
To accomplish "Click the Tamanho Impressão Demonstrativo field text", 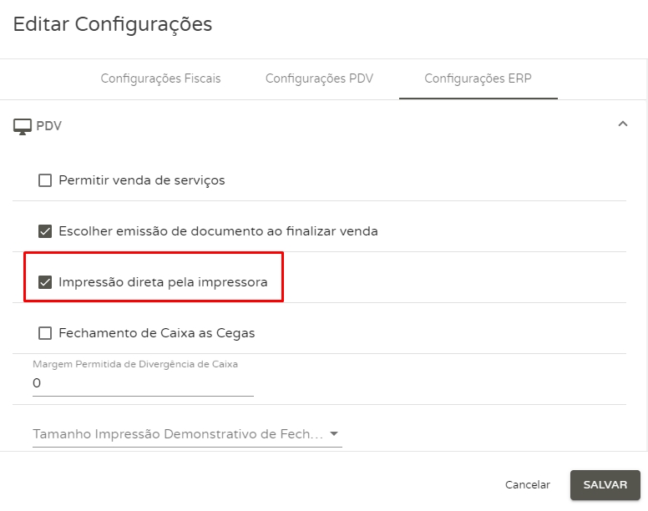I will pyautogui.click(x=177, y=435).
